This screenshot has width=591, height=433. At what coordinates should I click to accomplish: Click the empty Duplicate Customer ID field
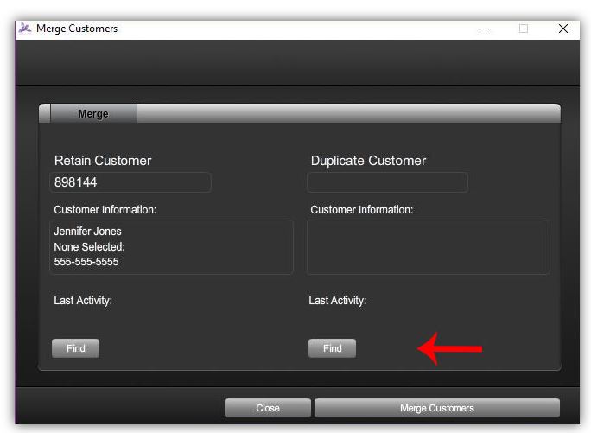[387, 182]
